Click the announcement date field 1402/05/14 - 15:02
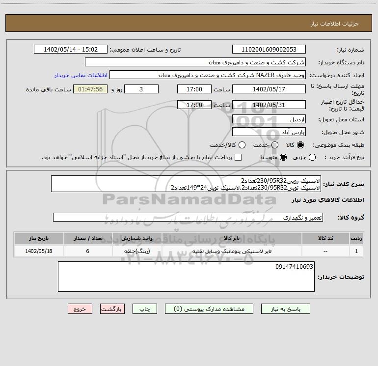378x366 pixels. [x=71, y=49]
